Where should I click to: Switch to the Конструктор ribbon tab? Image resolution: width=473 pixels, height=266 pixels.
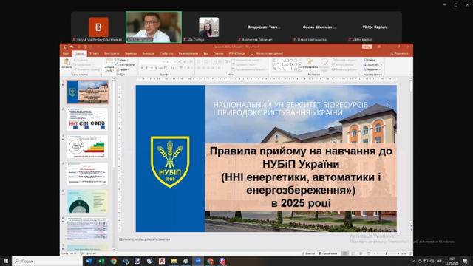pyautogui.click(x=112, y=54)
